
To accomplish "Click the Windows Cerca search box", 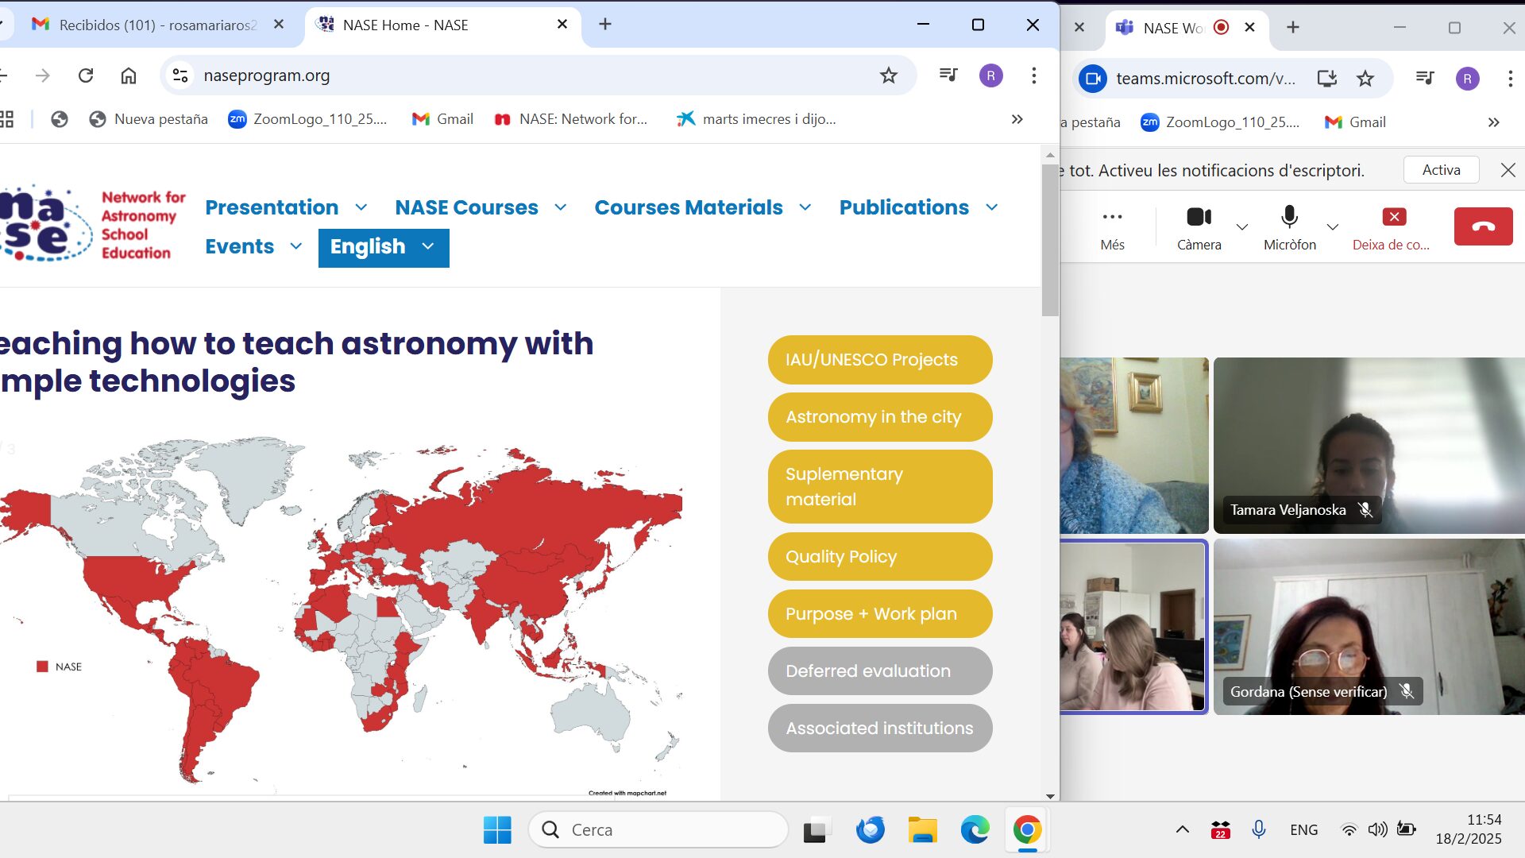I will point(658,829).
